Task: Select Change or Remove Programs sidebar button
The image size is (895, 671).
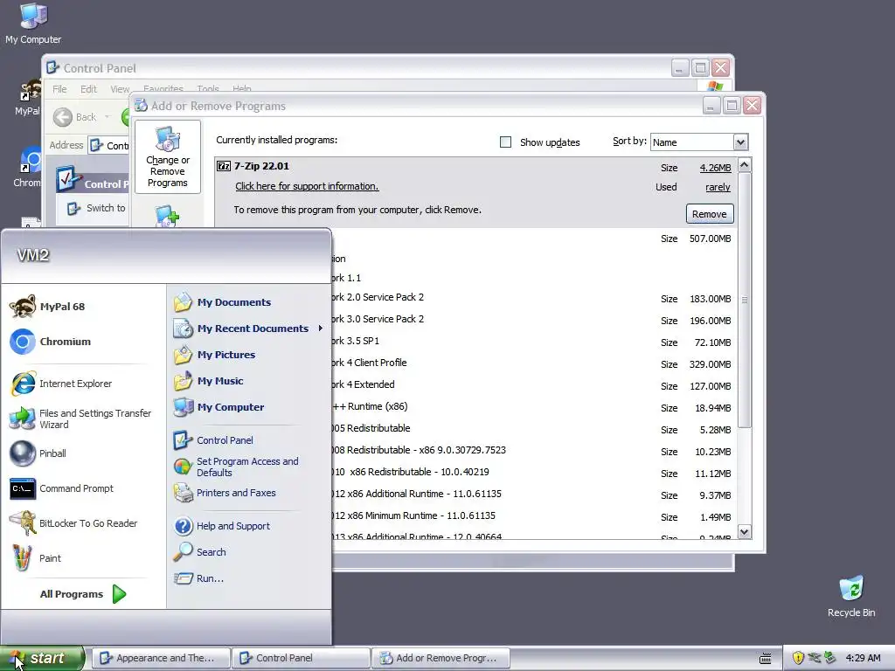Action: [x=168, y=157]
